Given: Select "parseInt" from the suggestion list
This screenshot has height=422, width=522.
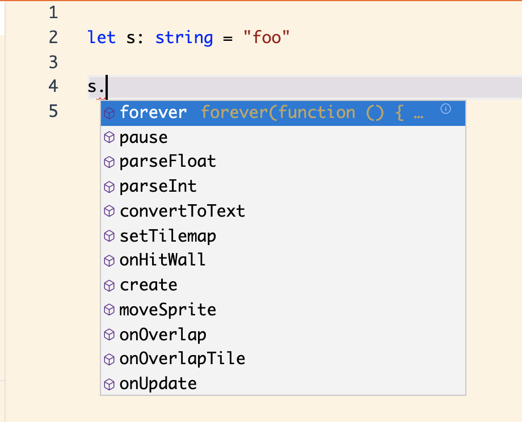Looking at the screenshot, I should point(158,186).
